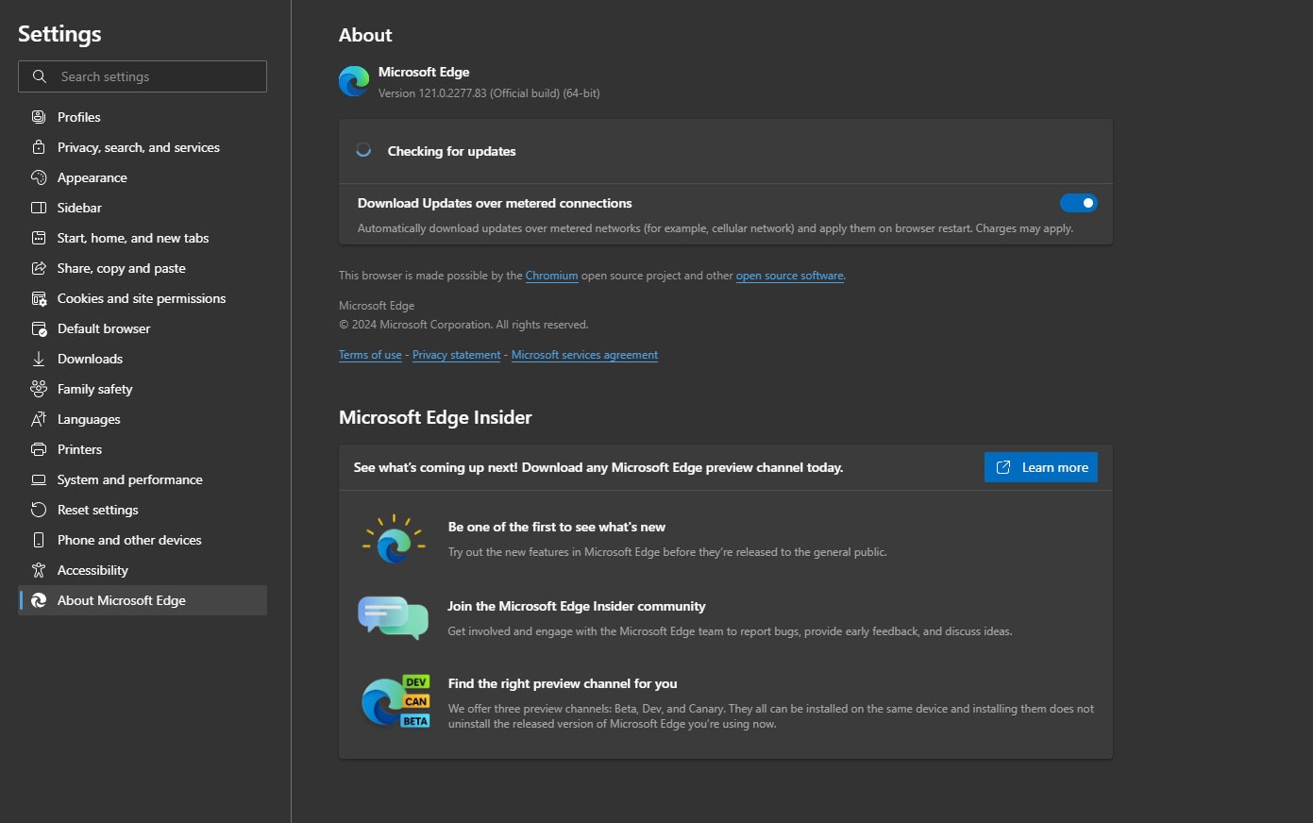This screenshot has height=823, width=1313.
Task: Disable Download Updates over metered connections
Action: click(x=1079, y=203)
